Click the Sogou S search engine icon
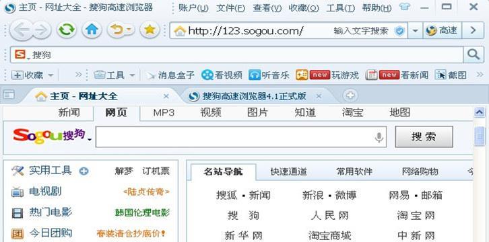 coord(20,55)
